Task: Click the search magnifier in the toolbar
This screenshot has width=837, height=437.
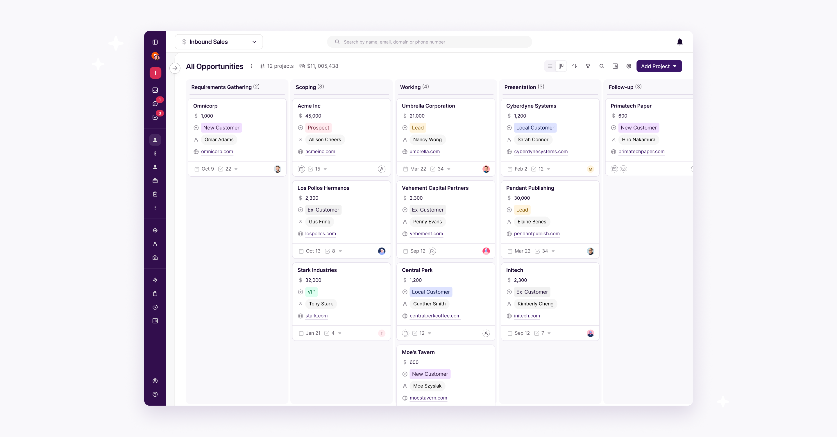Action: [602, 66]
